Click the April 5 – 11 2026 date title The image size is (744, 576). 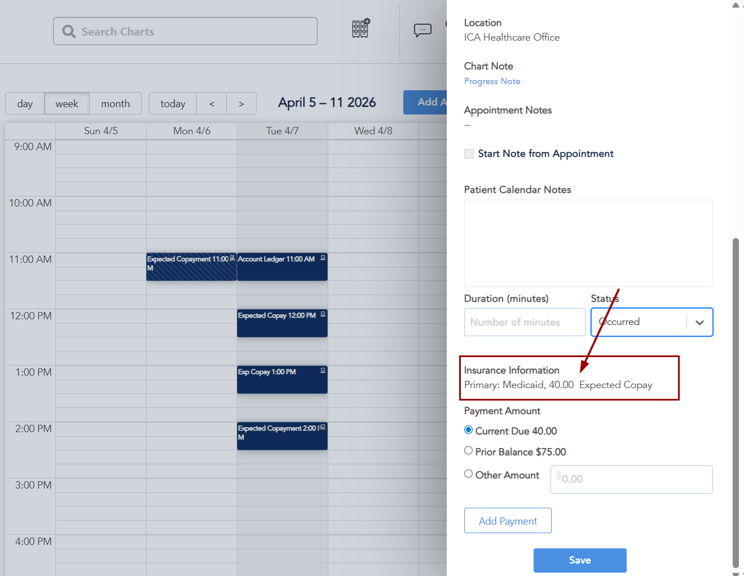[327, 103]
